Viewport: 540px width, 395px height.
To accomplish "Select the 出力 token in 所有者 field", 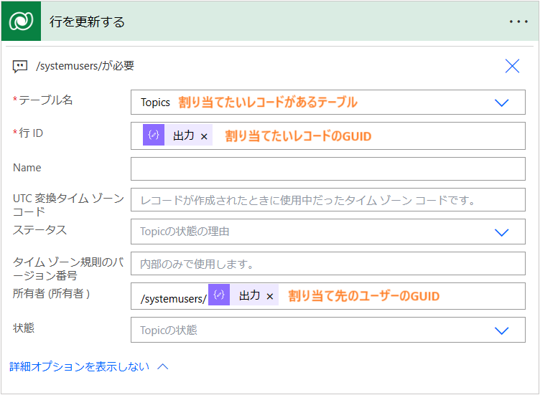I will [x=249, y=295].
